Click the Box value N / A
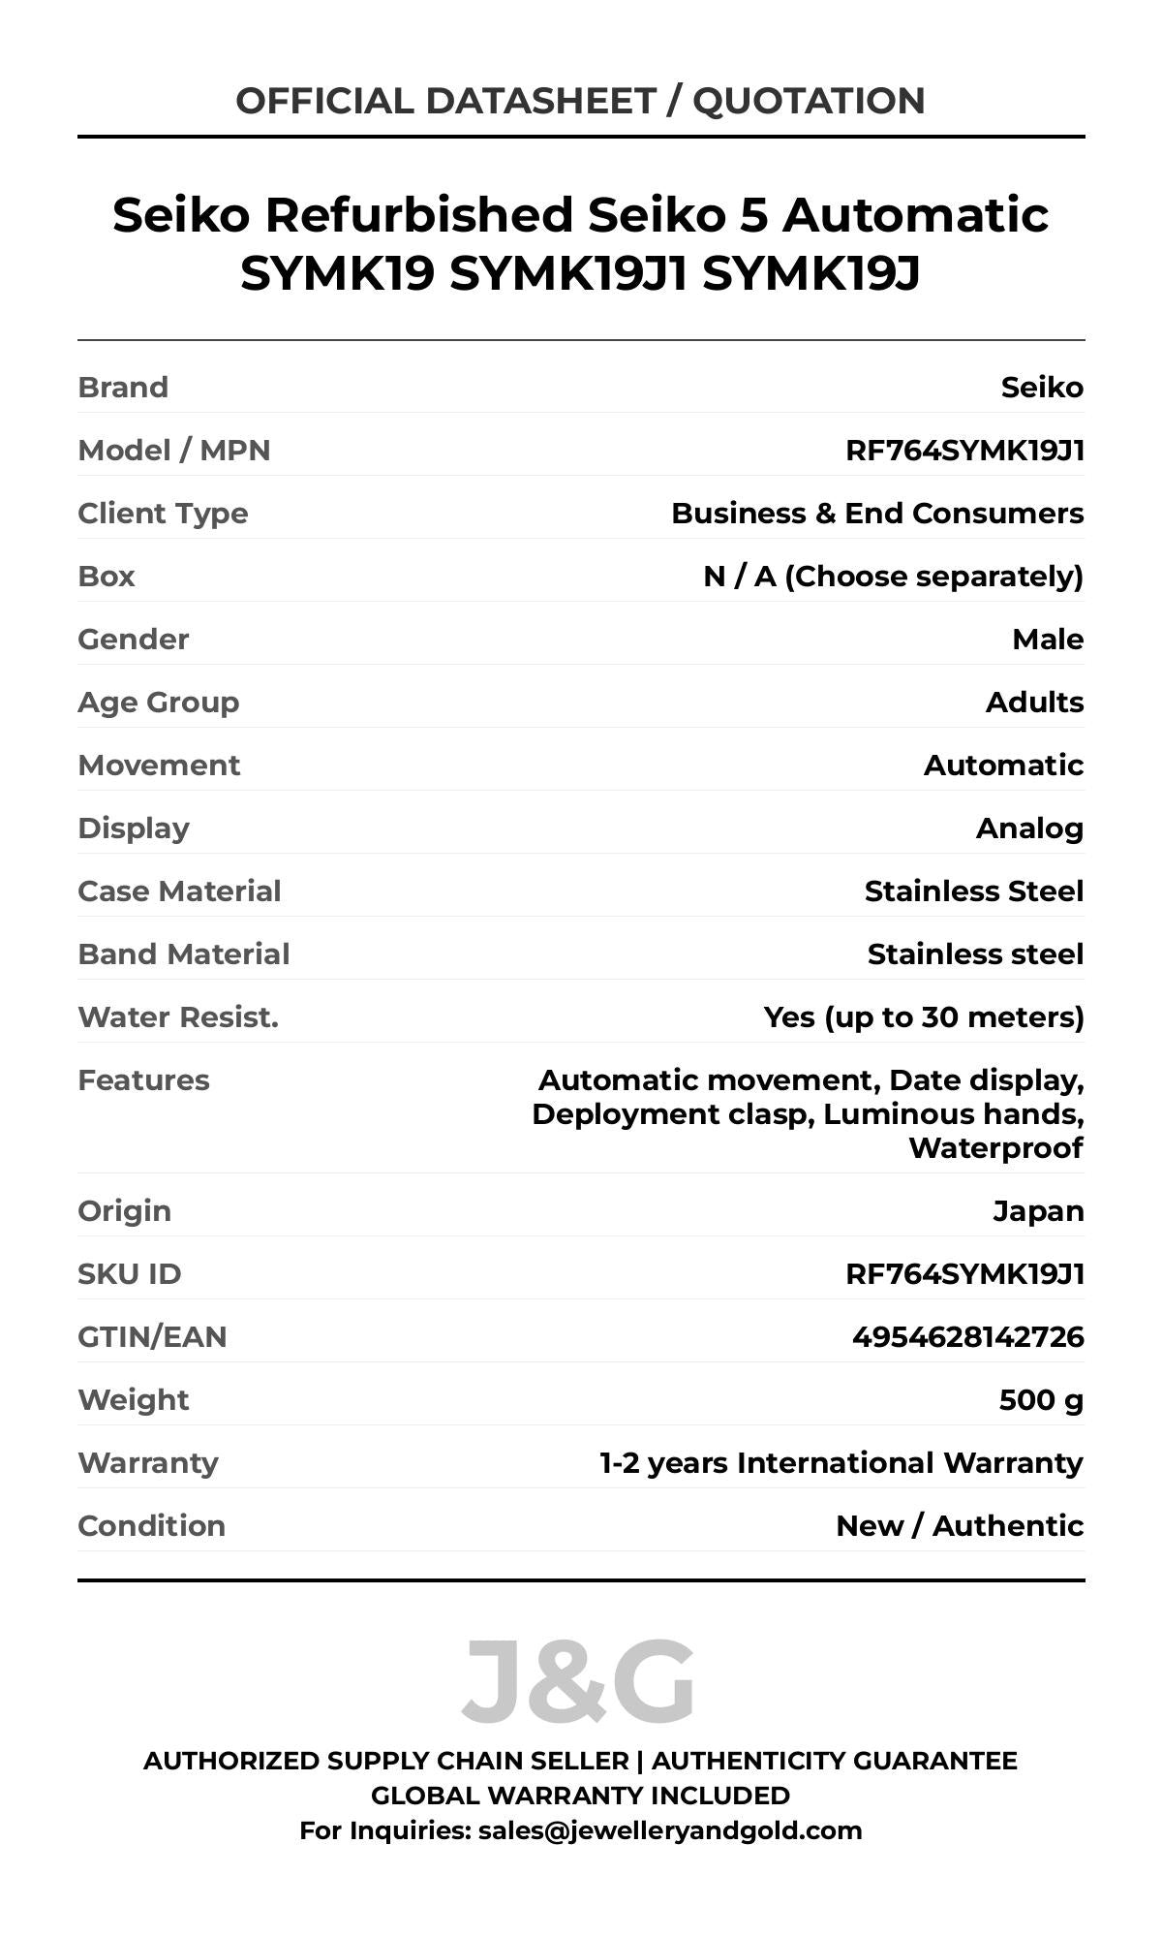Image resolution: width=1162 pixels, height=1938 pixels. (x=893, y=577)
